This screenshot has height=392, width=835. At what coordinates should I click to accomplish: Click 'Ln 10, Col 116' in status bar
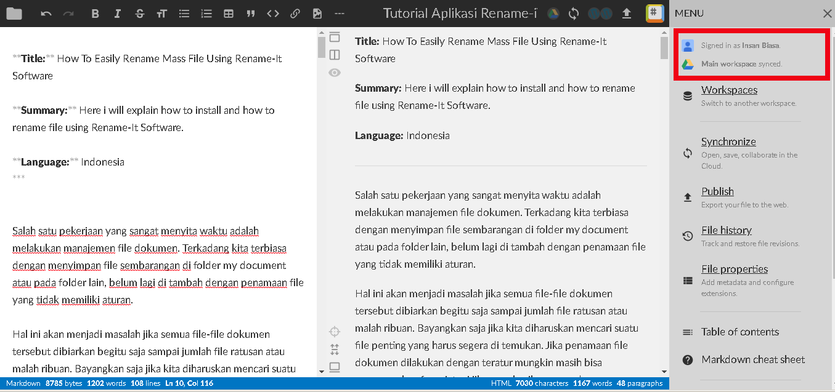tap(189, 383)
